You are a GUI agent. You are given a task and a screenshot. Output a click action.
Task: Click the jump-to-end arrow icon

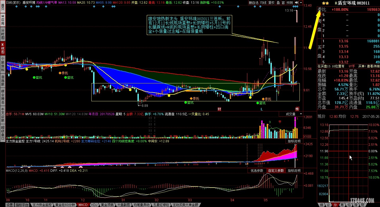(296, 3)
